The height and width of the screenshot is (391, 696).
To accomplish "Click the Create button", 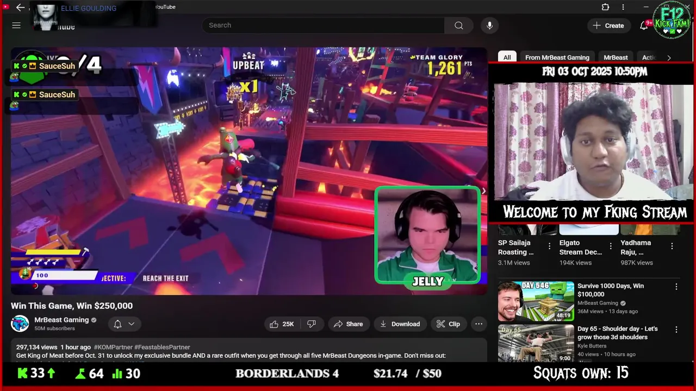I will 608,26.
